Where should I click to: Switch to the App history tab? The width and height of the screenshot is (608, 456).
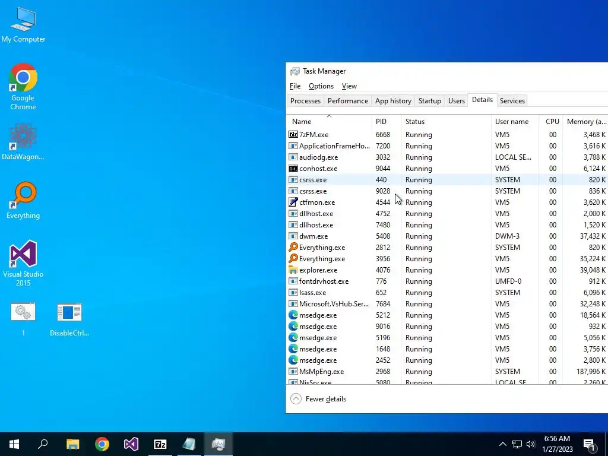click(x=393, y=101)
